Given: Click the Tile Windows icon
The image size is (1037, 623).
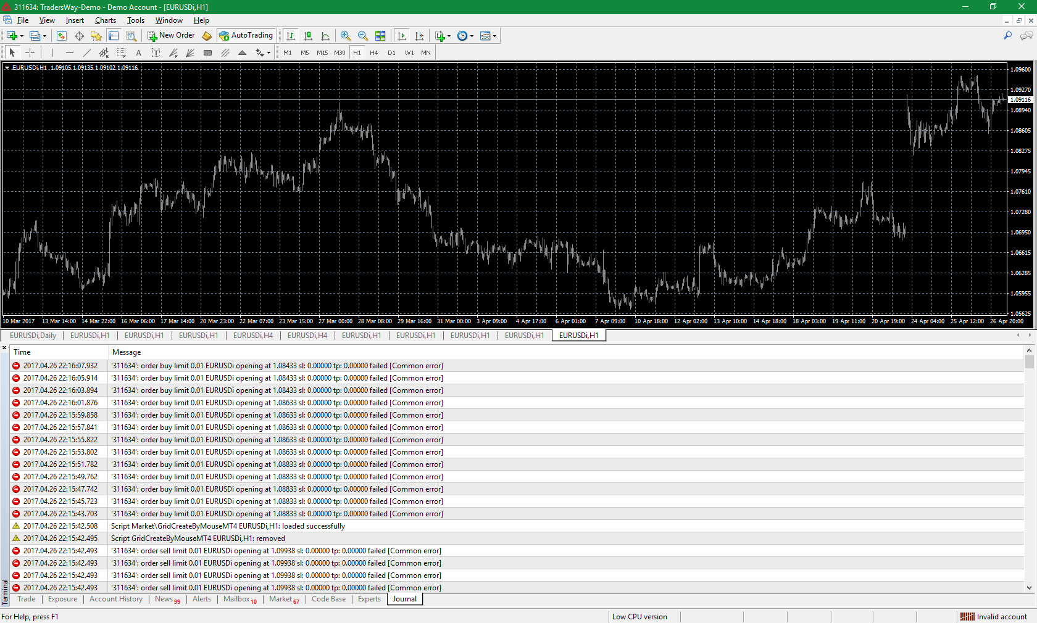Looking at the screenshot, I should (380, 36).
